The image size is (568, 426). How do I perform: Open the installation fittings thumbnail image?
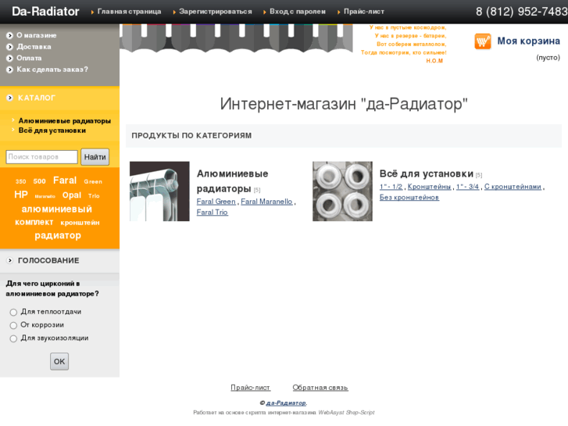(x=342, y=191)
